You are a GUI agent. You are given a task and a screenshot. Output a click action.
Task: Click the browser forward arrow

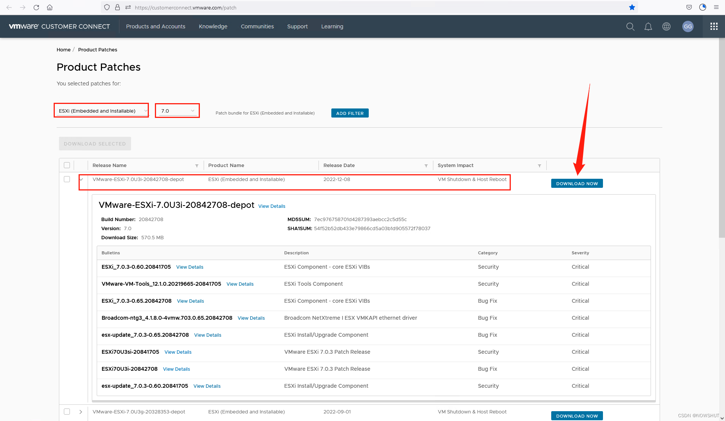[23, 7]
